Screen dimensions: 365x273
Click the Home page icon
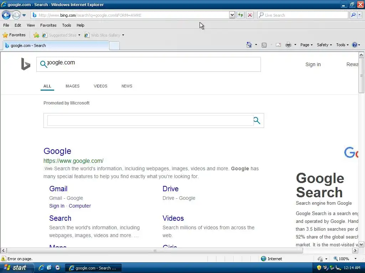249,45
